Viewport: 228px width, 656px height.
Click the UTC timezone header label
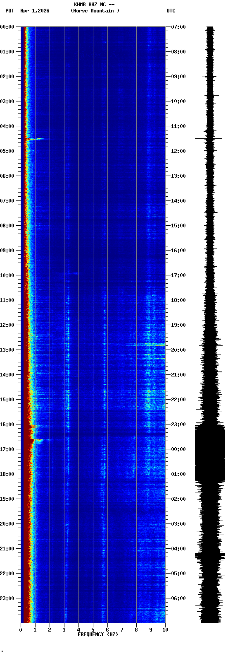[171, 11]
